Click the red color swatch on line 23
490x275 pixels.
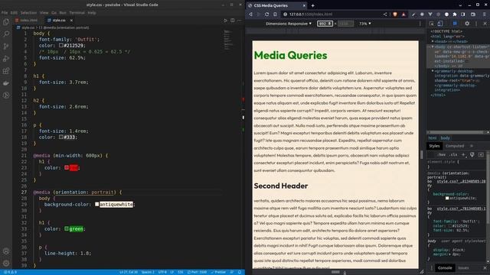67,168
